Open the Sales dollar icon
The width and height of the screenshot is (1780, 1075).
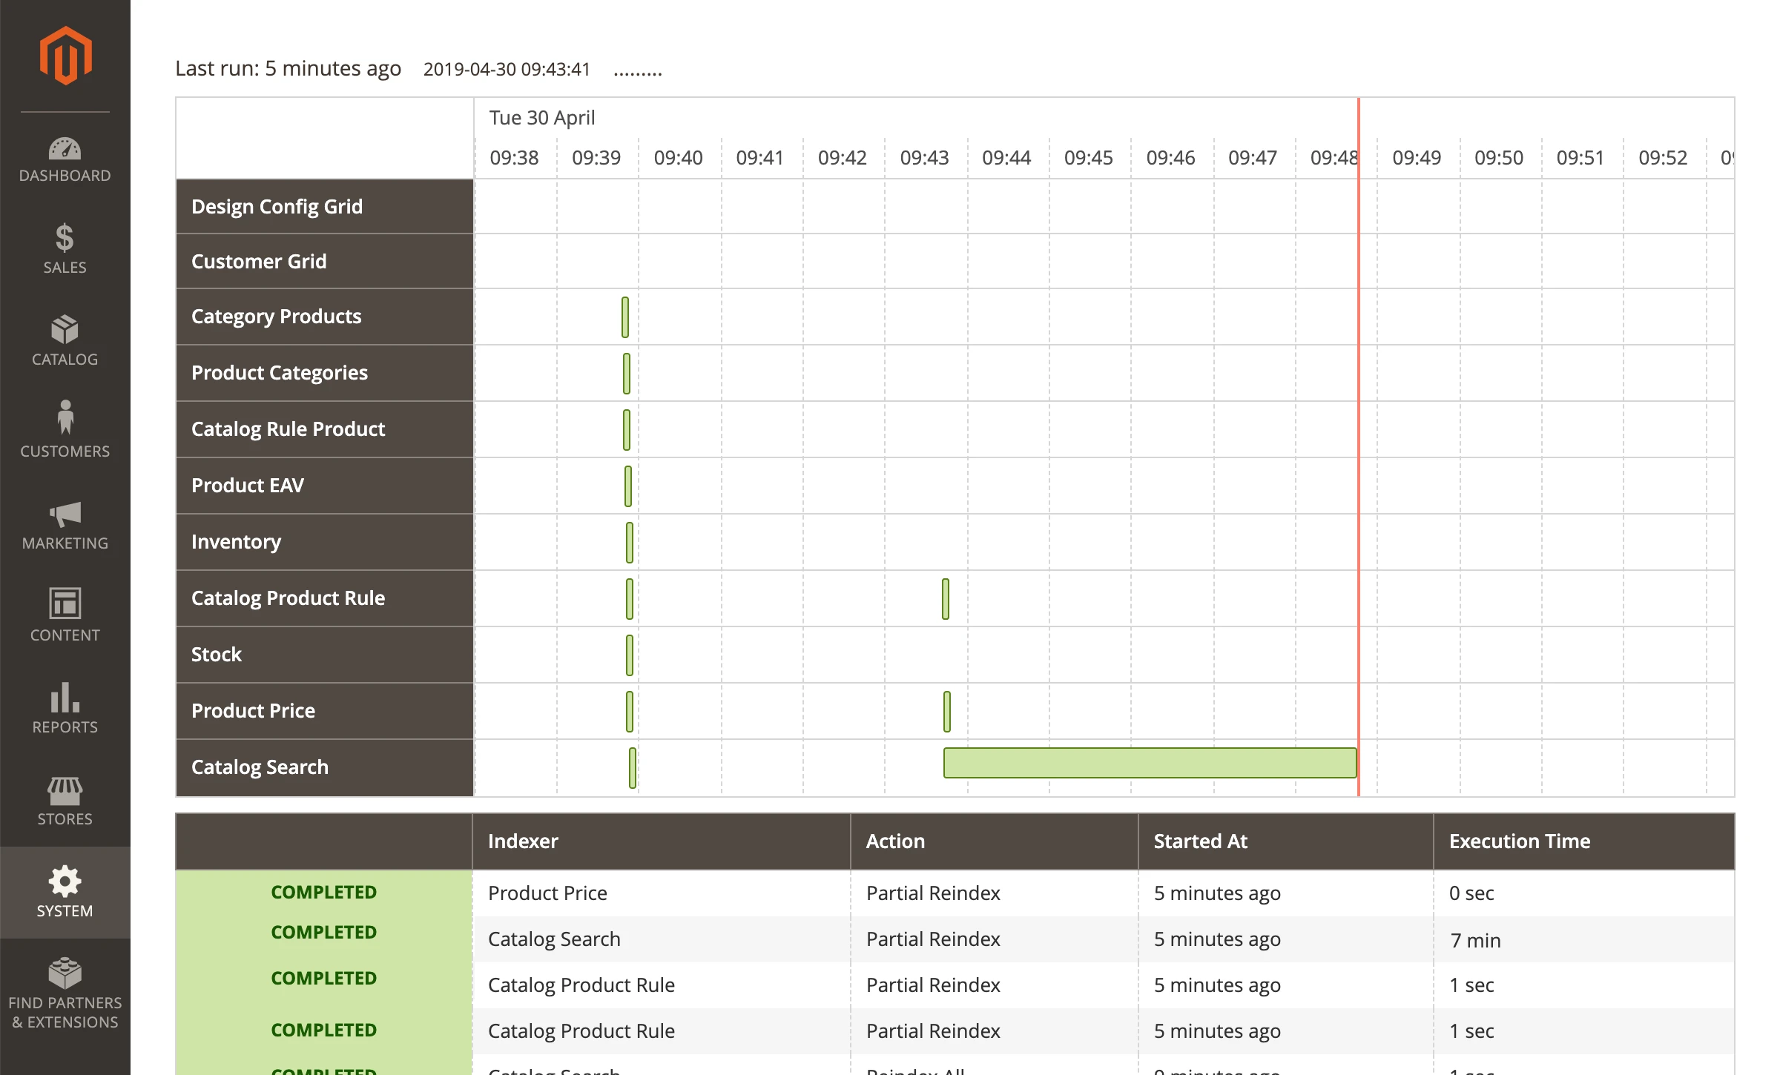[x=65, y=239]
